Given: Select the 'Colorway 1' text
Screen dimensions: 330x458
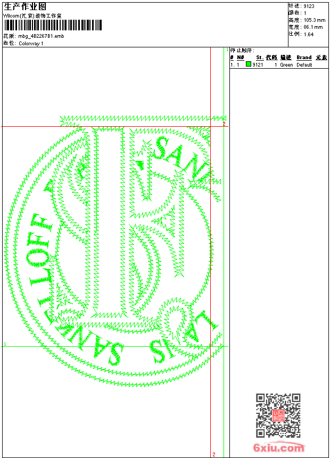Looking at the screenshot, I should [31, 44].
